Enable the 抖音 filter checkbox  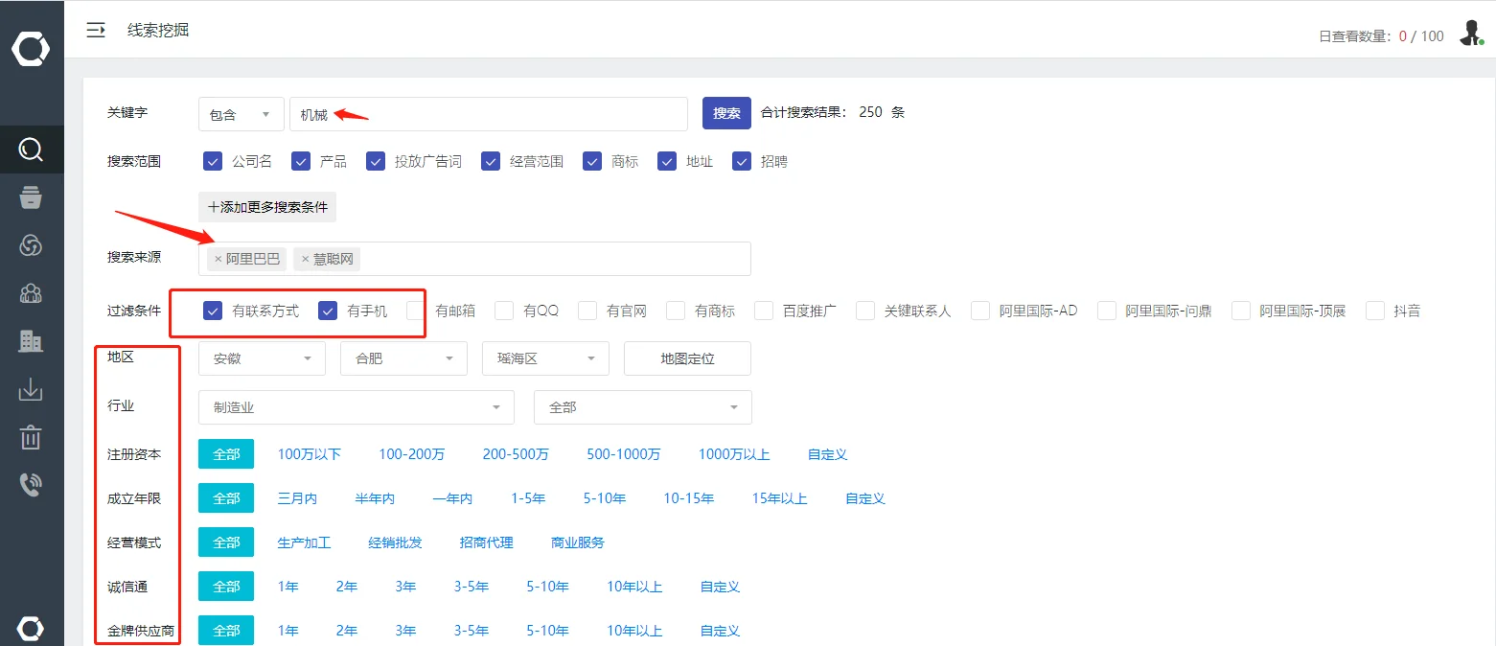click(1375, 311)
